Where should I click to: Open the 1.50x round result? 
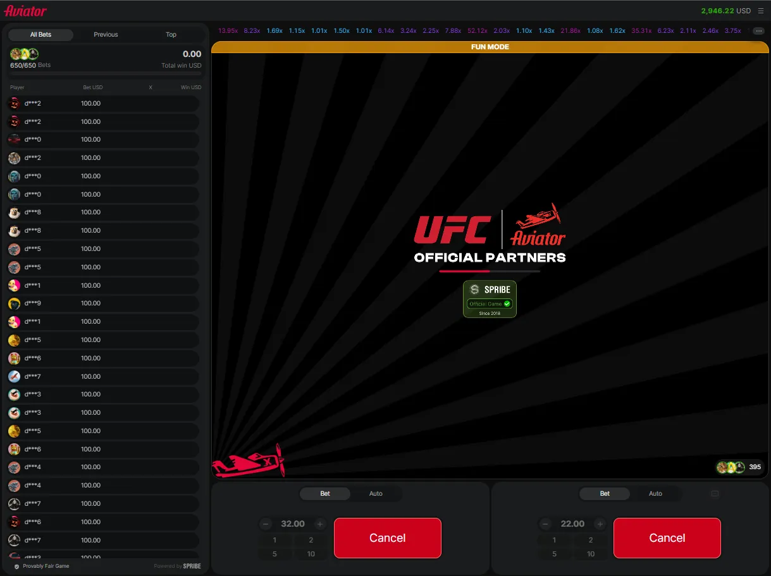coord(342,31)
